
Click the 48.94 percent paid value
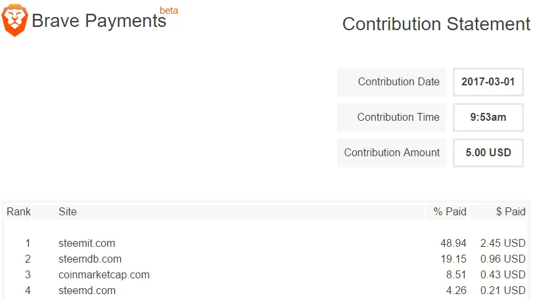(454, 244)
